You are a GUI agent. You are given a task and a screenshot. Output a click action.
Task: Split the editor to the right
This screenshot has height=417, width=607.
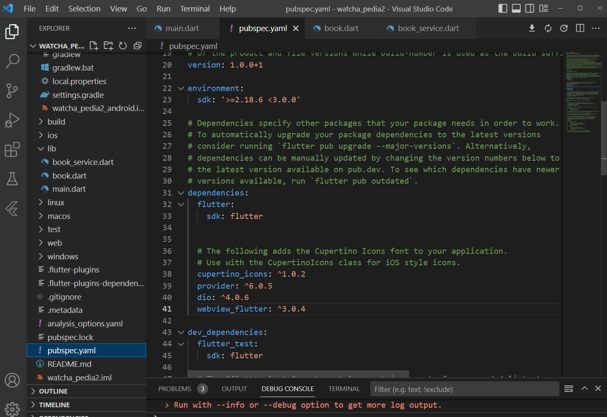point(580,28)
